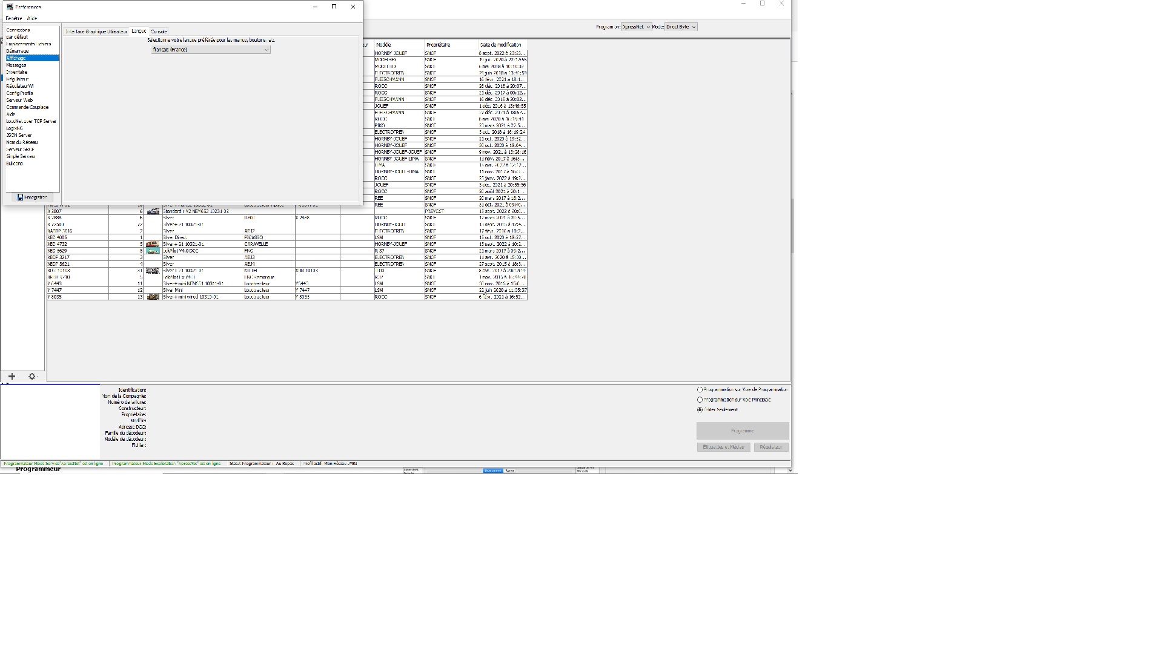Click the Enregistrer save button in Préférences
Screen dimensions: 1163x654
pos(32,197)
